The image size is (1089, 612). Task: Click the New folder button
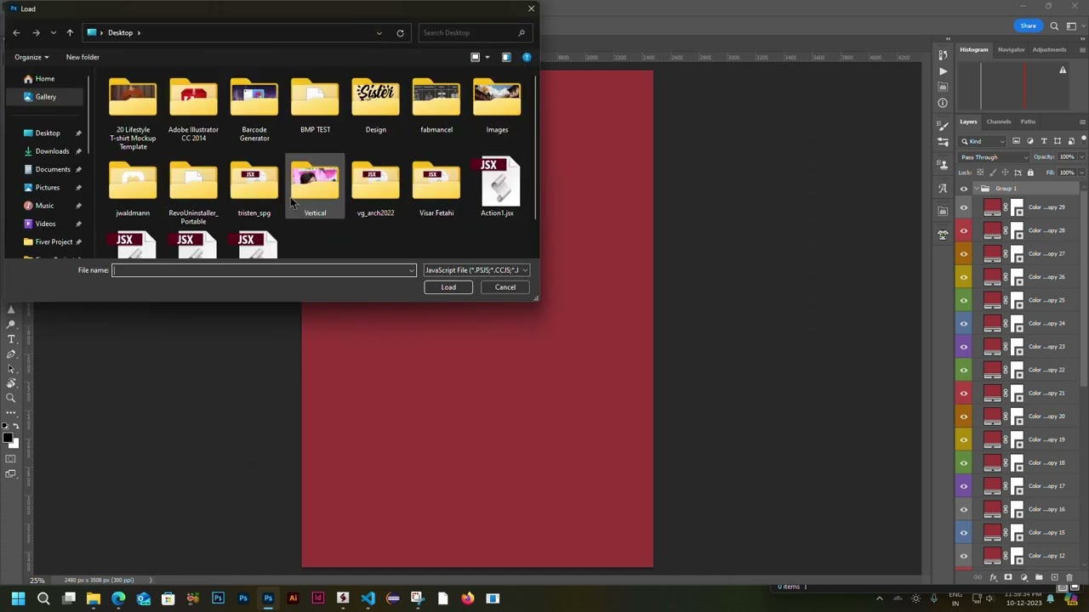click(x=83, y=57)
